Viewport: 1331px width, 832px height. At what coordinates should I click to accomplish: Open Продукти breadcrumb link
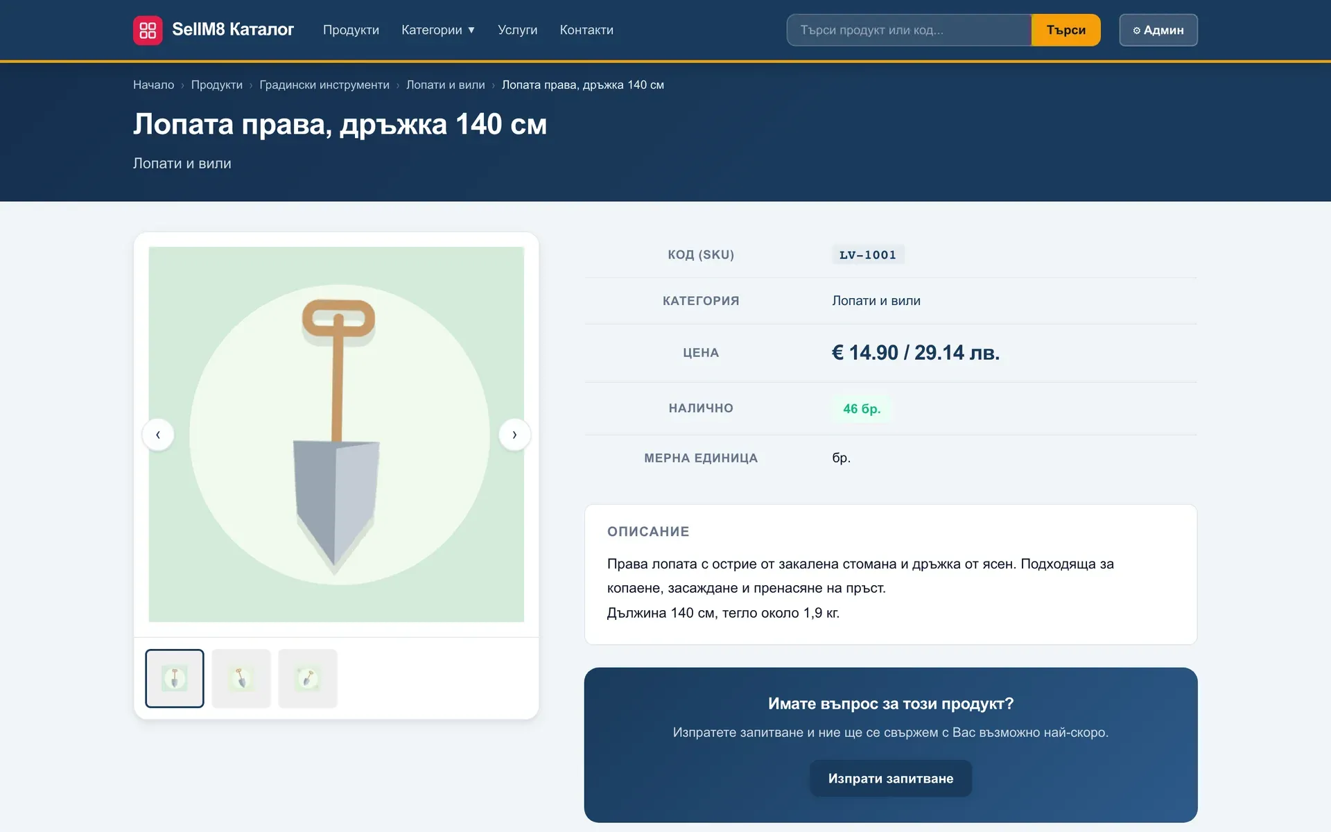217,85
